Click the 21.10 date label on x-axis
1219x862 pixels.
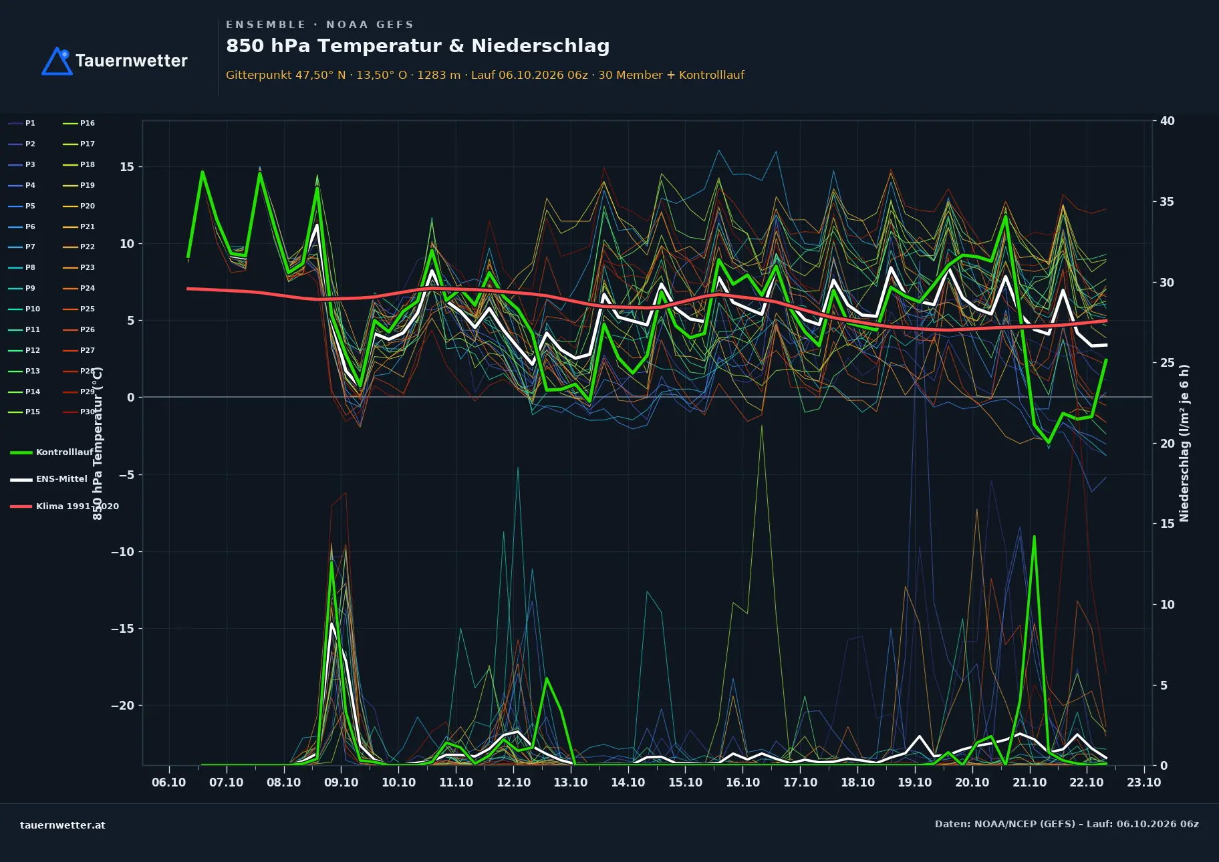click(1029, 782)
